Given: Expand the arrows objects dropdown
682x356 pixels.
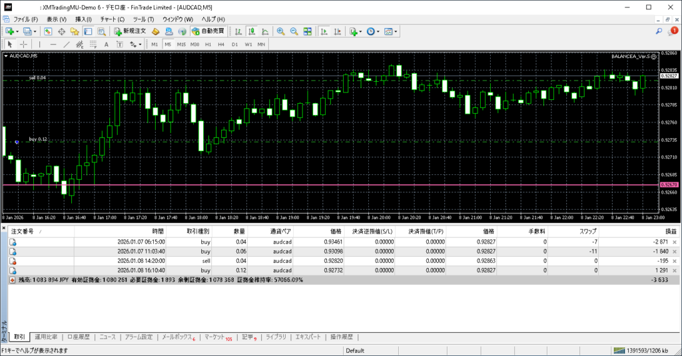Looking at the screenshot, I should point(140,45).
